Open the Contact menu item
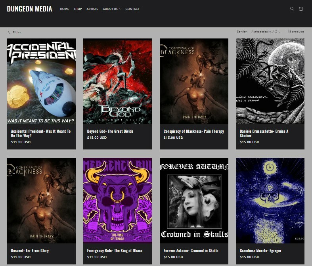Image resolution: width=312 pixels, height=266 pixels. point(132,9)
